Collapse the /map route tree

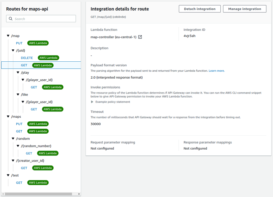[8, 36]
